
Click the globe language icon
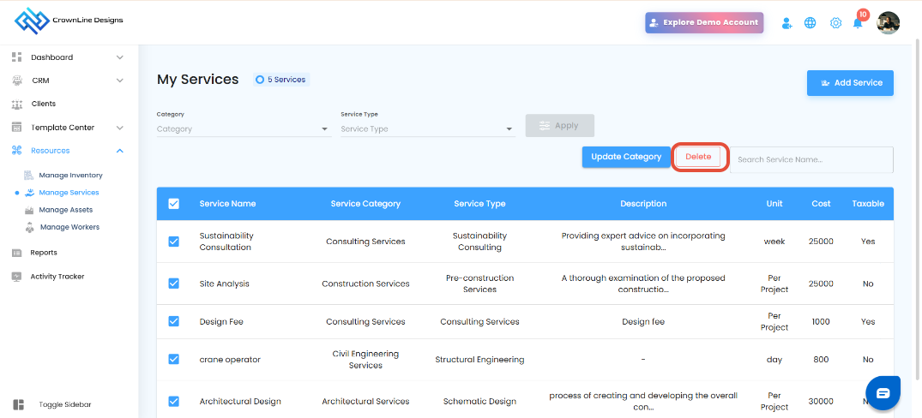[x=810, y=23]
